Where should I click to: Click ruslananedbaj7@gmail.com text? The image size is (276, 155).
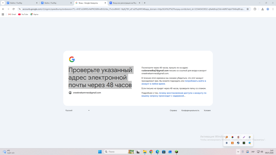155,70
